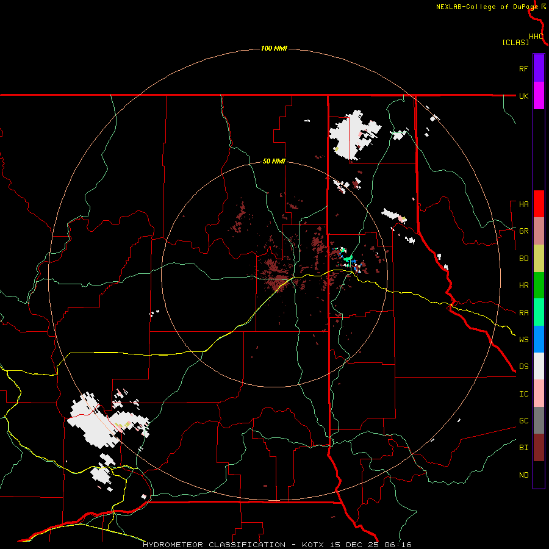549x549 pixels.
Task: Select the gray GC legend swatch
Action: [539, 420]
